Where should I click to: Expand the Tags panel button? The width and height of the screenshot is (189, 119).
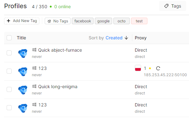coord(173,6)
